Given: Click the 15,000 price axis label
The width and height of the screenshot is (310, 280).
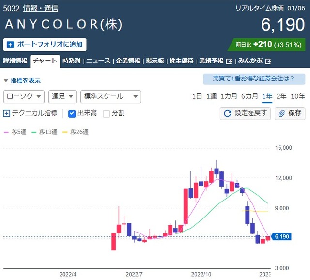Looking at the screenshot, I should 283,148.
